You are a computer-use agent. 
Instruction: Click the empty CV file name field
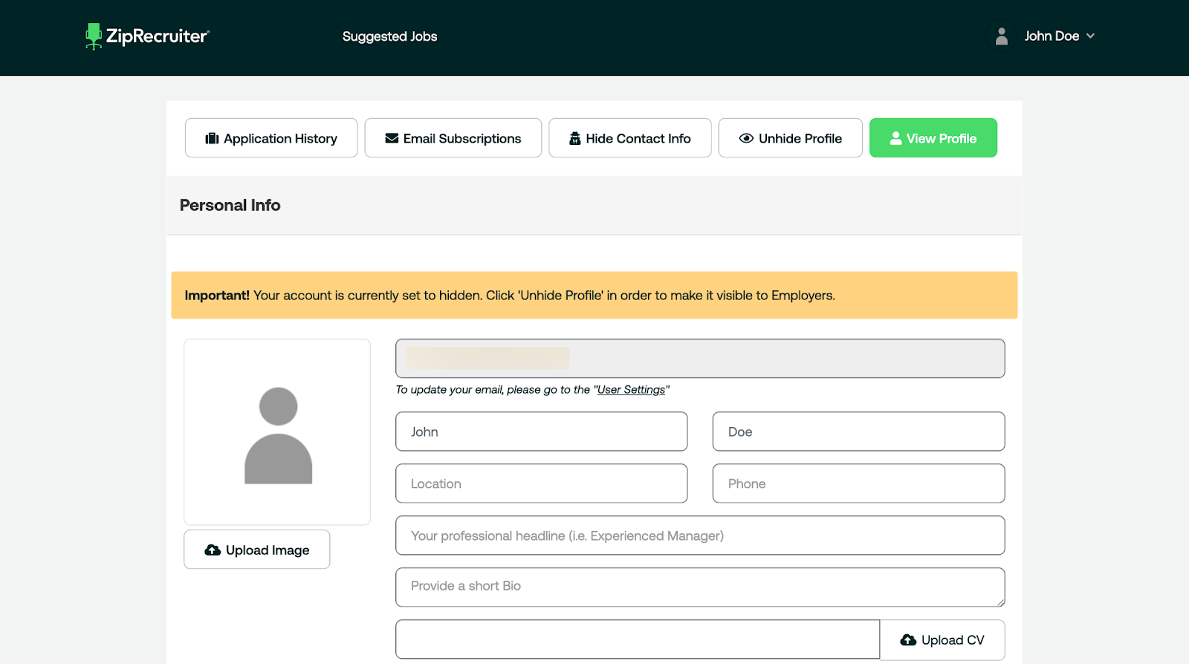(637, 639)
